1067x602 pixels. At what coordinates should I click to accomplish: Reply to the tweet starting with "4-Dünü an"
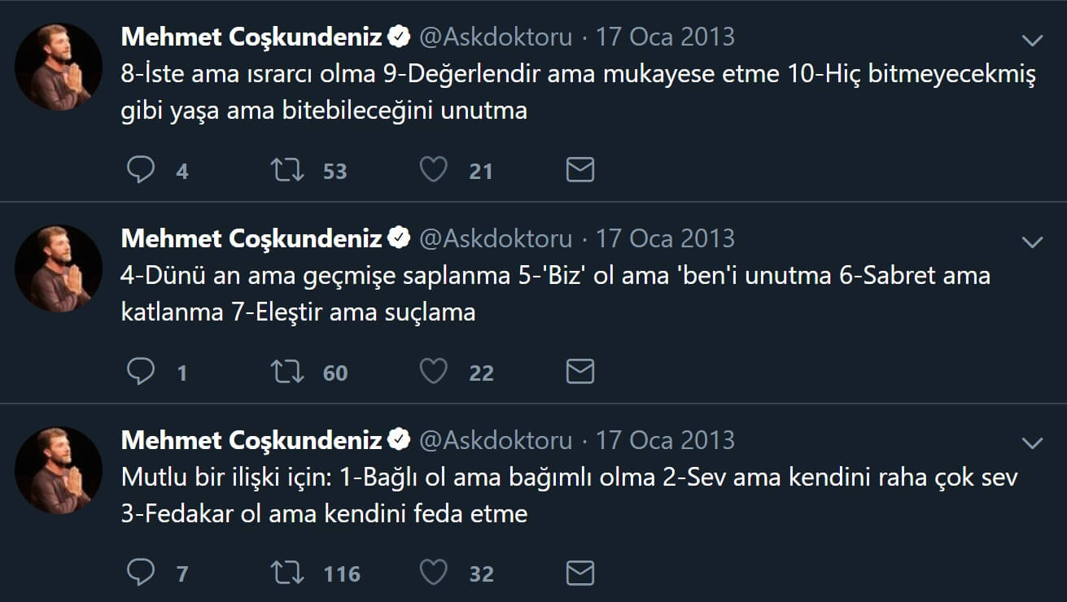142,372
